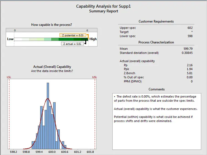Click the Z actual = 5.81 label
The height and width of the screenshot is (155, 207).
[72, 44]
